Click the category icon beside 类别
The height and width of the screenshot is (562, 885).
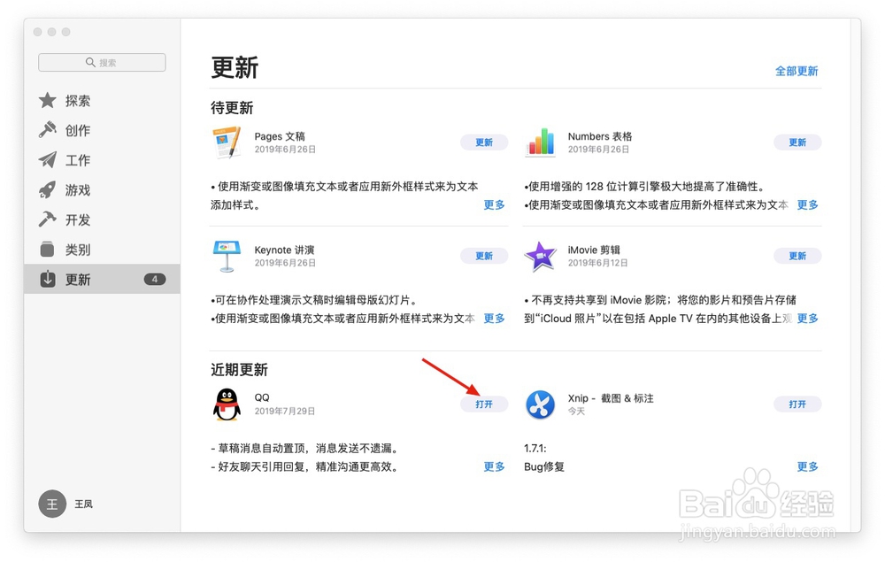click(x=48, y=250)
